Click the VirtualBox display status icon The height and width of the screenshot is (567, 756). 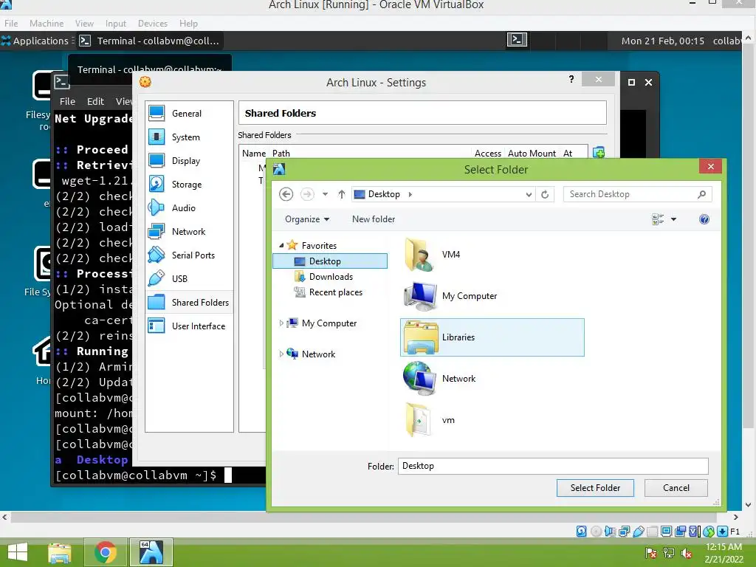667,532
